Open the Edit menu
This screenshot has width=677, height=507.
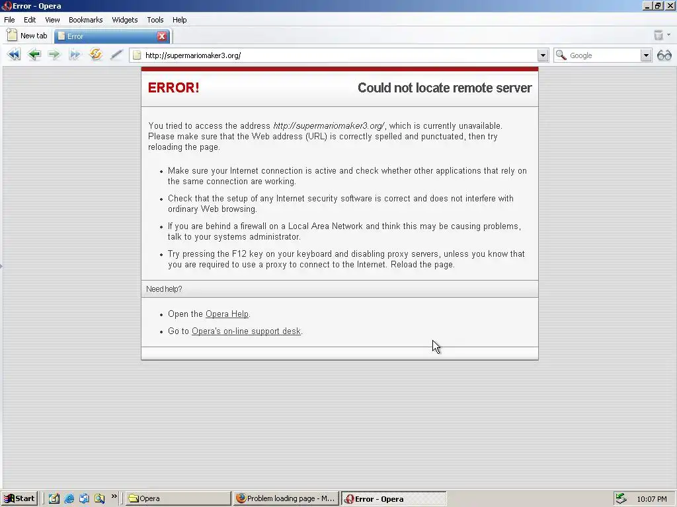coord(30,20)
